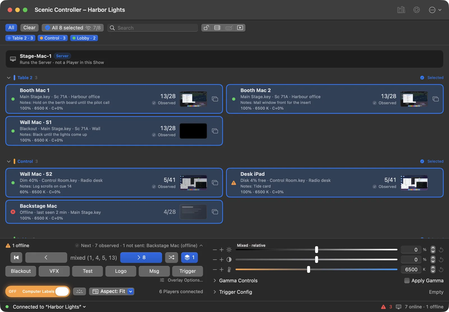This screenshot has height=312, width=449.
Task: Collapse the Table 2 group
Action: tap(9, 78)
